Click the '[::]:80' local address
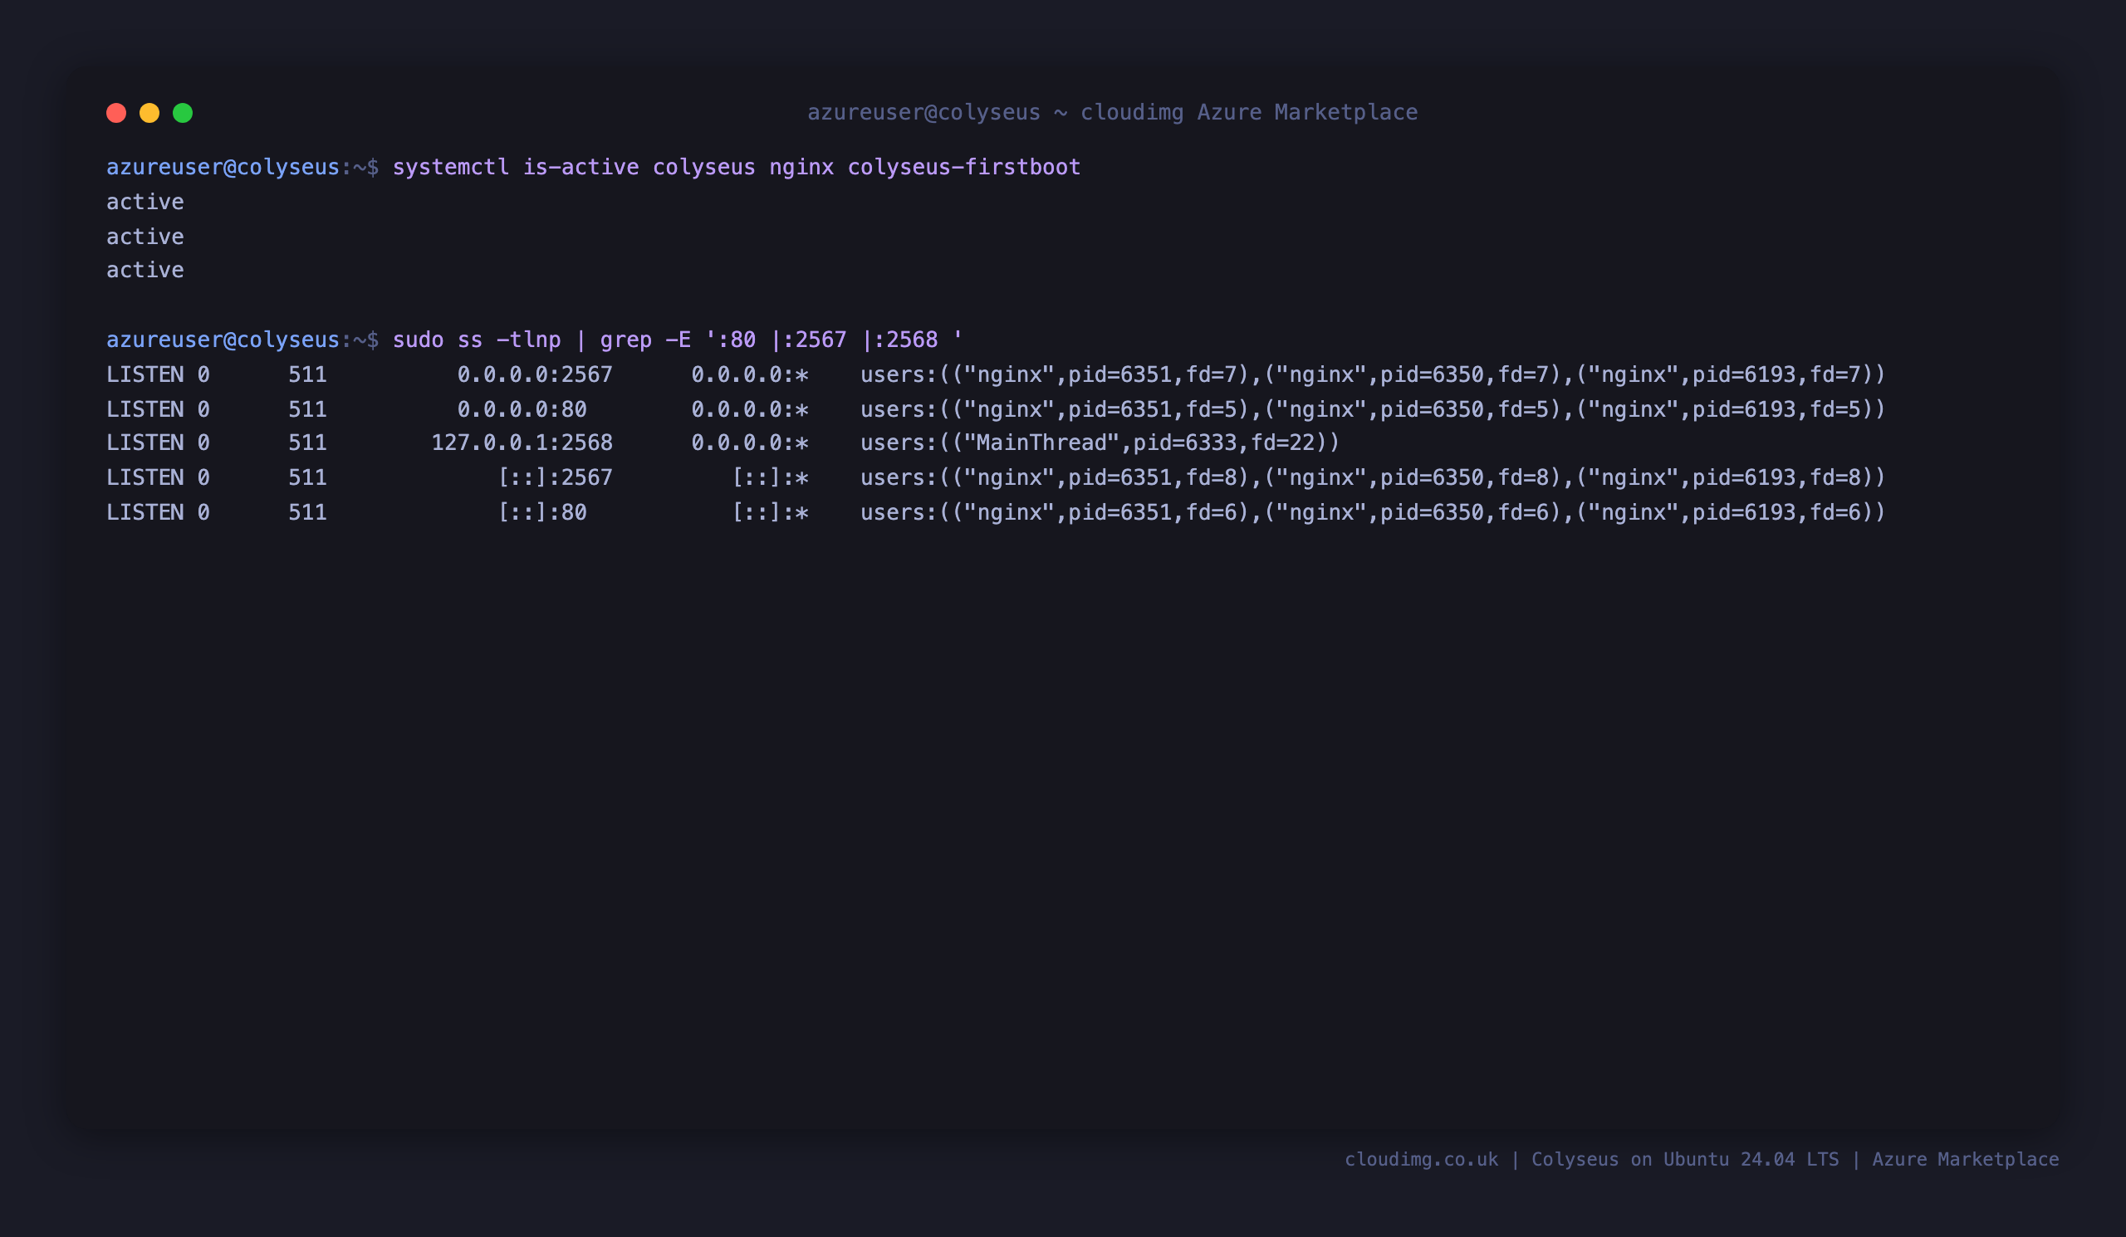The image size is (2126, 1237). (x=541, y=512)
